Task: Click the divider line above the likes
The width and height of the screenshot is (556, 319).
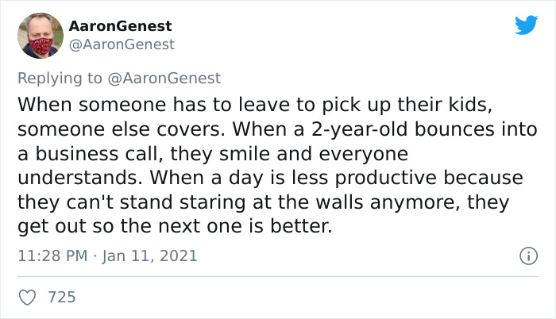Action: click(278, 276)
